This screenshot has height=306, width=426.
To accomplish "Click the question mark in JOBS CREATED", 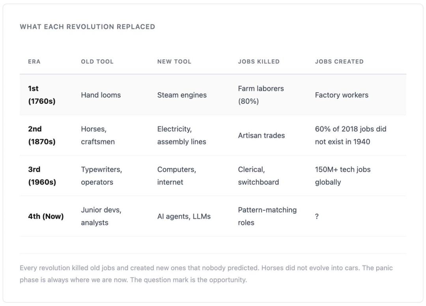I will point(317,216).
